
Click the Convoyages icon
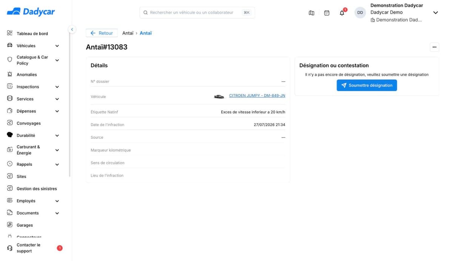coord(10,123)
